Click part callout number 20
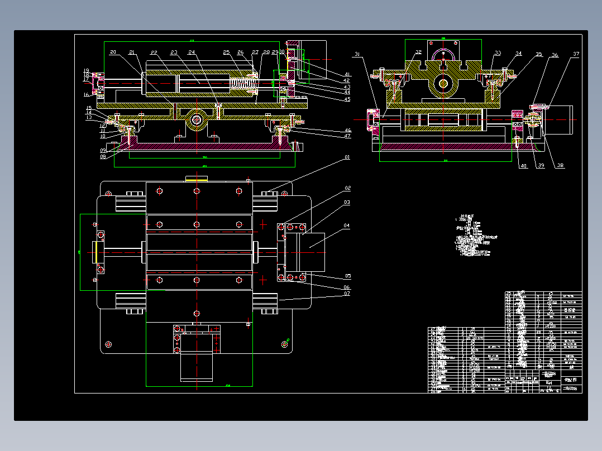 pos(113,52)
